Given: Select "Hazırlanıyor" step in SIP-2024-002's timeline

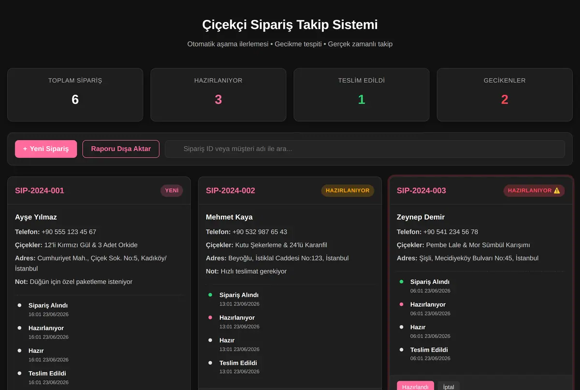Looking at the screenshot, I should [x=237, y=317].
